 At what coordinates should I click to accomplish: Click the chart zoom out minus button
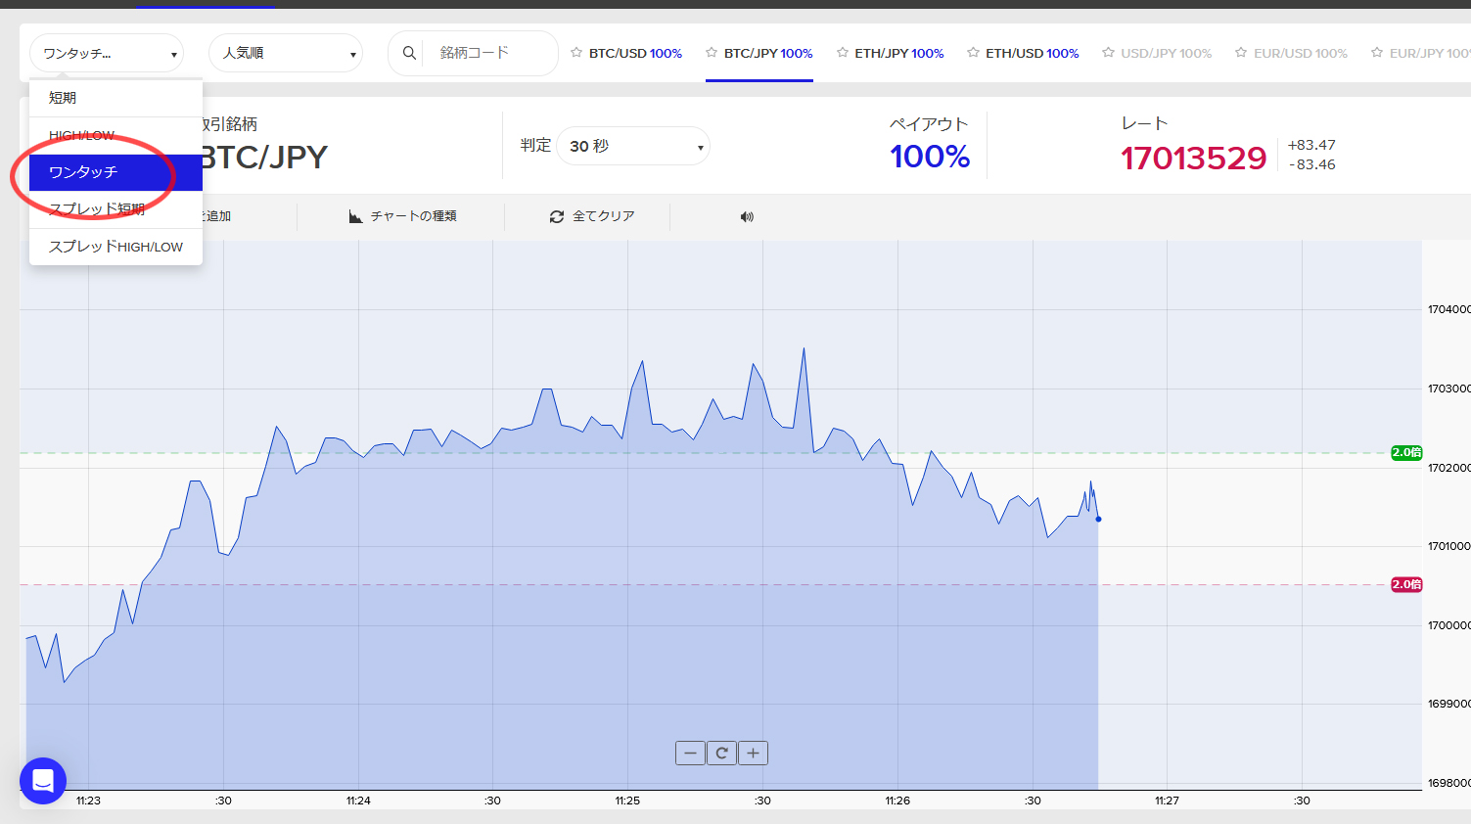coord(690,753)
